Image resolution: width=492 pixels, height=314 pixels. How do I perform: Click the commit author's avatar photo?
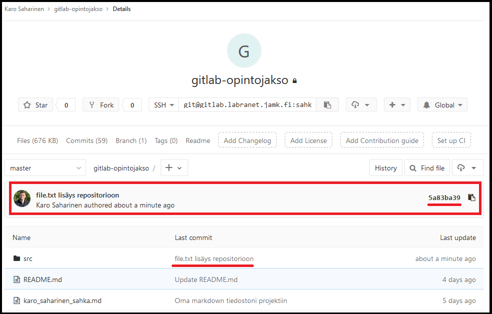pyautogui.click(x=22, y=198)
